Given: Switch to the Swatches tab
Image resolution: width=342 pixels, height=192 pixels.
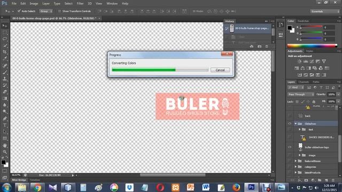Looking at the screenshot, I should 304,21.
